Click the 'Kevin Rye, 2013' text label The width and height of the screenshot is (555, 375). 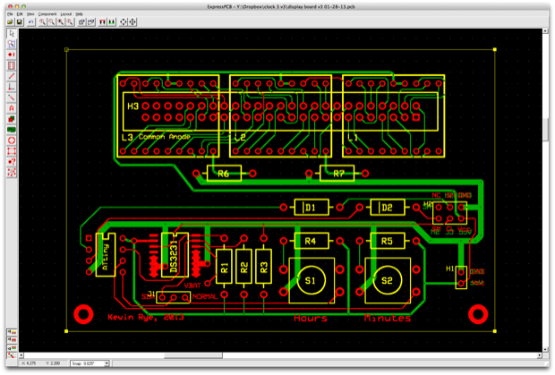point(146,317)
